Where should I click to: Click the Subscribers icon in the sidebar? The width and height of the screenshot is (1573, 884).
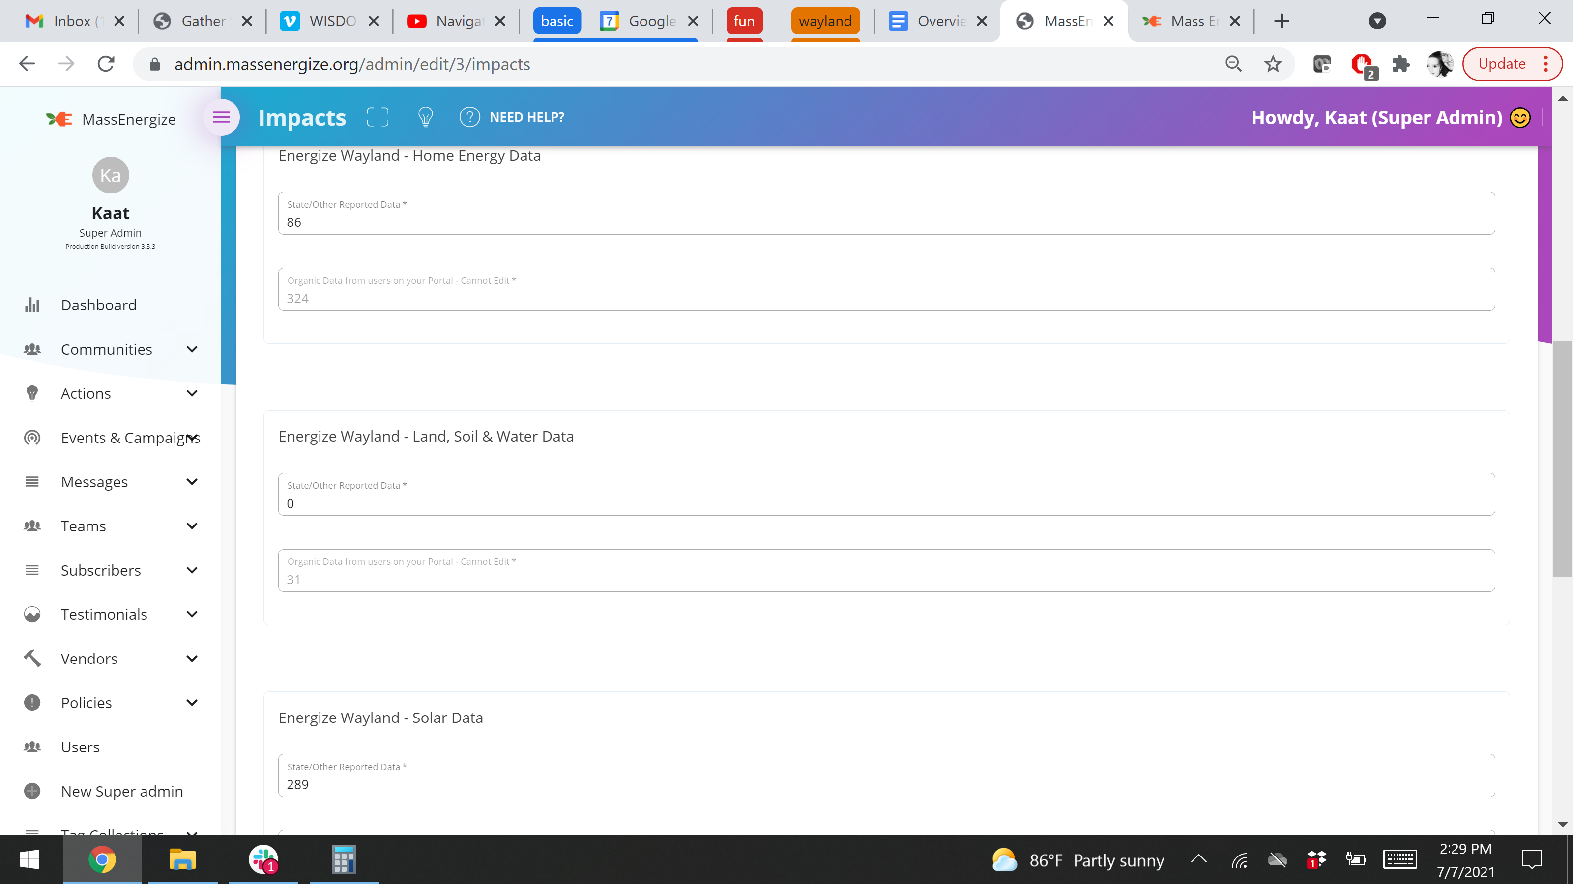click(x=32, y=570)
